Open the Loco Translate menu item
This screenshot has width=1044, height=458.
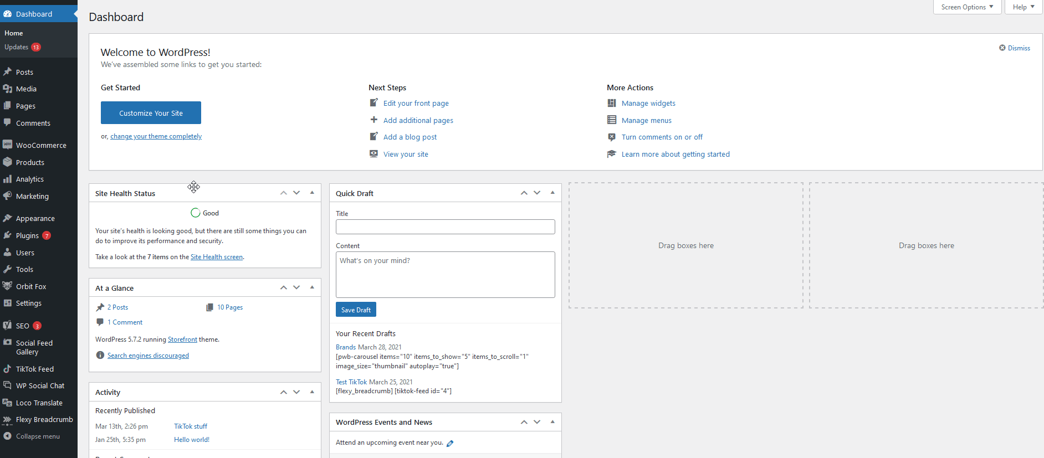click(x=39, y=403)
